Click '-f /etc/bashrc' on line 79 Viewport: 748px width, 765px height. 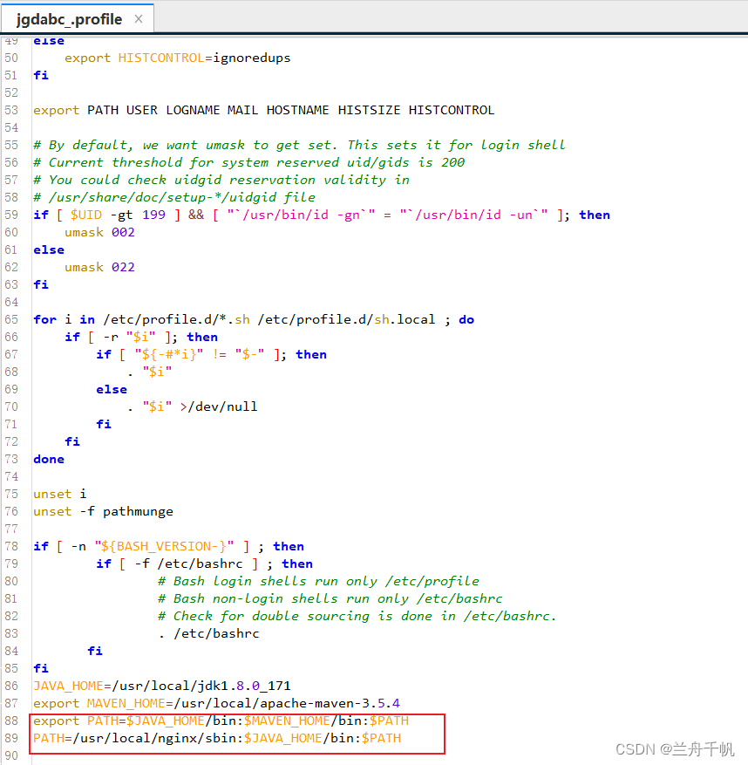tap(188, 564)
